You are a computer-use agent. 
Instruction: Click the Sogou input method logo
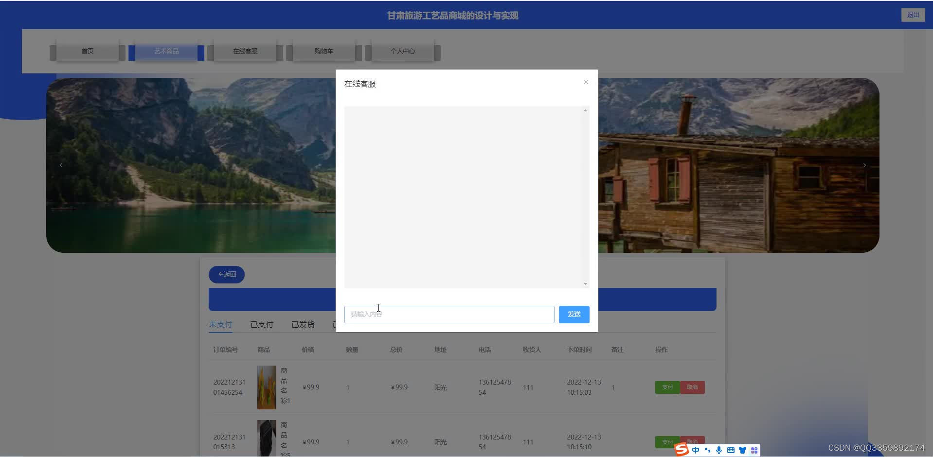pyautogui.click(x=682, y=450)
